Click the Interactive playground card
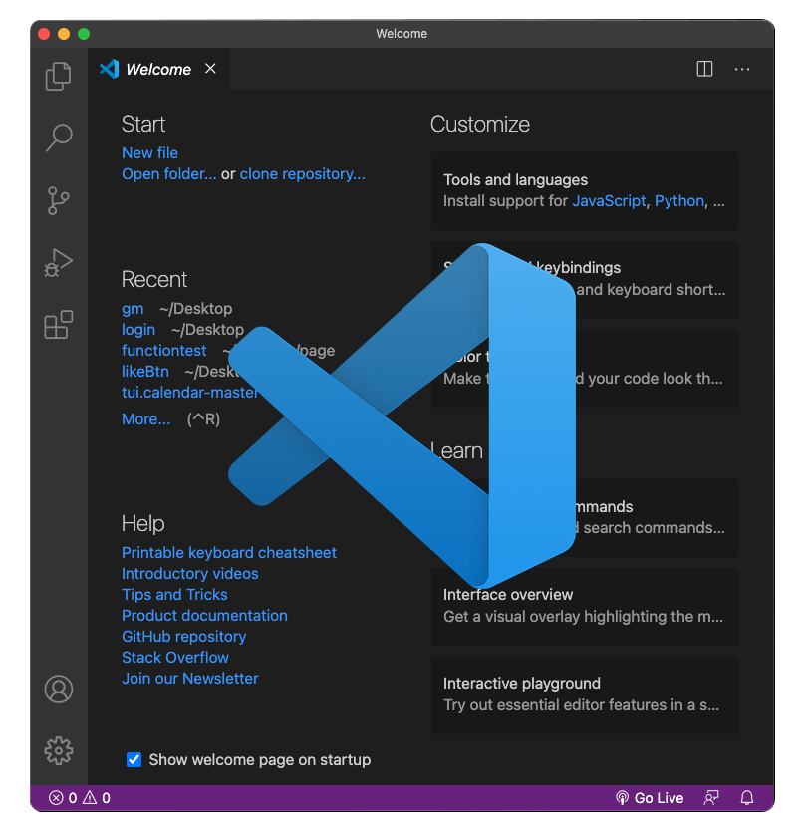 pyautogui.click(x=585, y=695)
